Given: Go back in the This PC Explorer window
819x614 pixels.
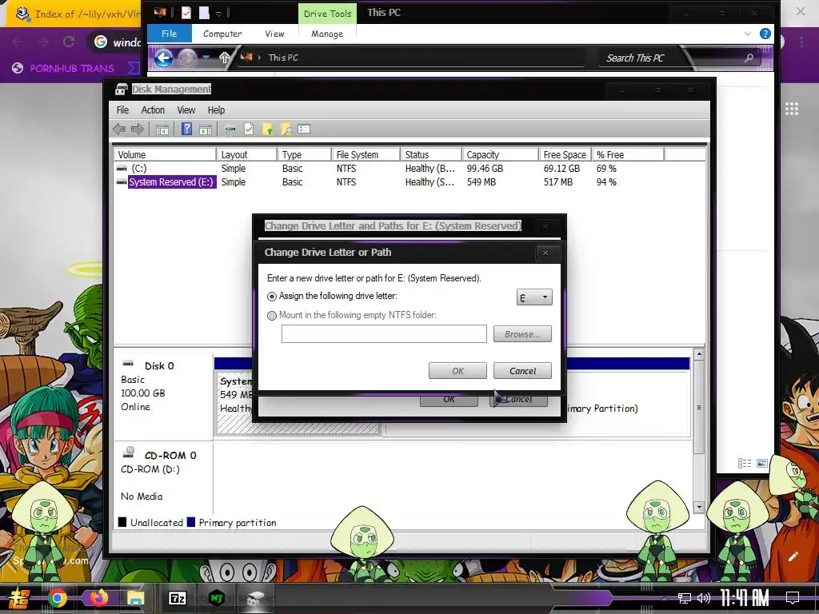Looking at the screenshot, I should click(163, 58).
